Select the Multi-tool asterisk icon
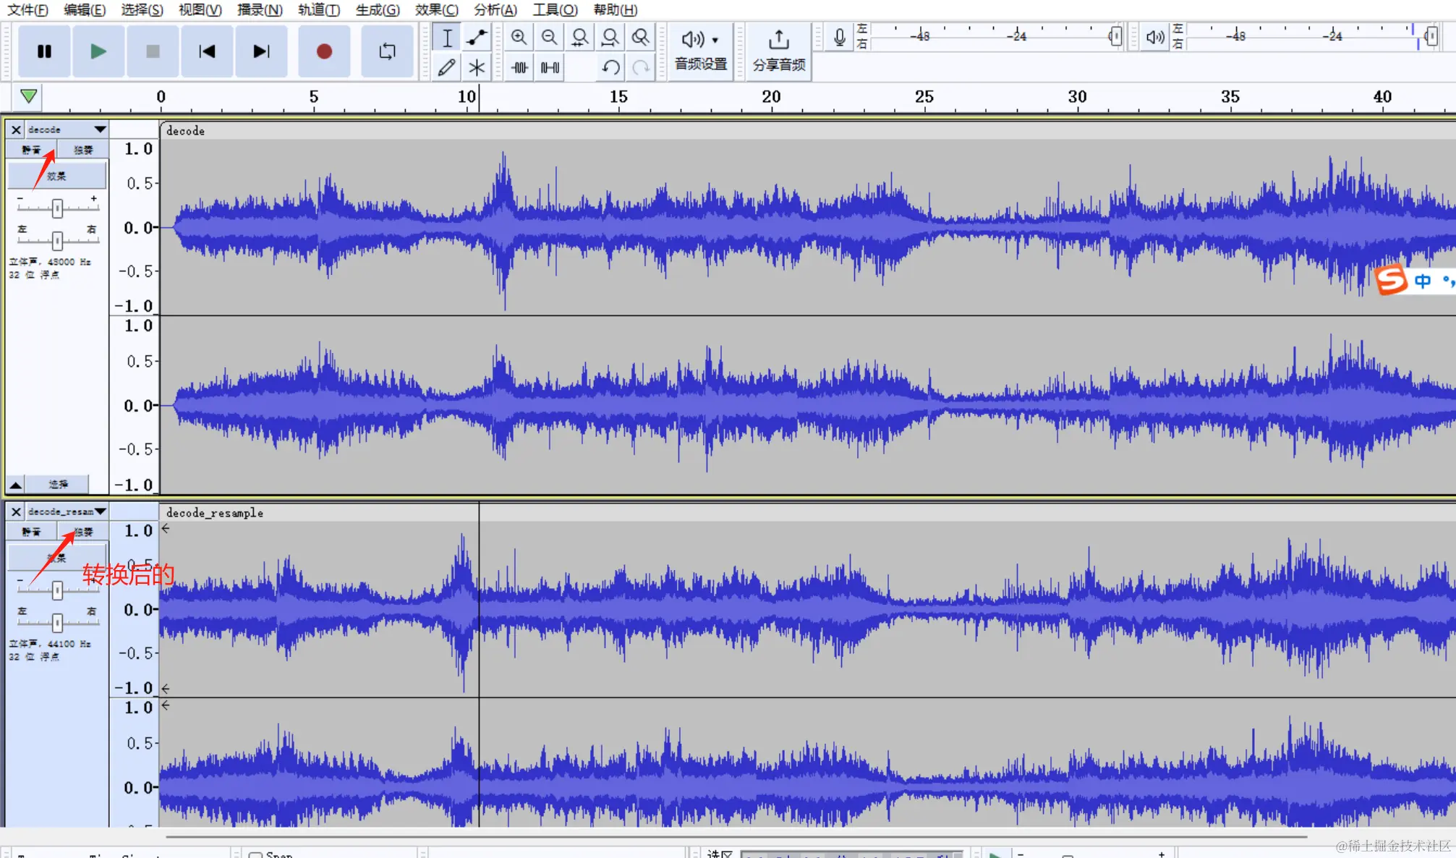 477,68
